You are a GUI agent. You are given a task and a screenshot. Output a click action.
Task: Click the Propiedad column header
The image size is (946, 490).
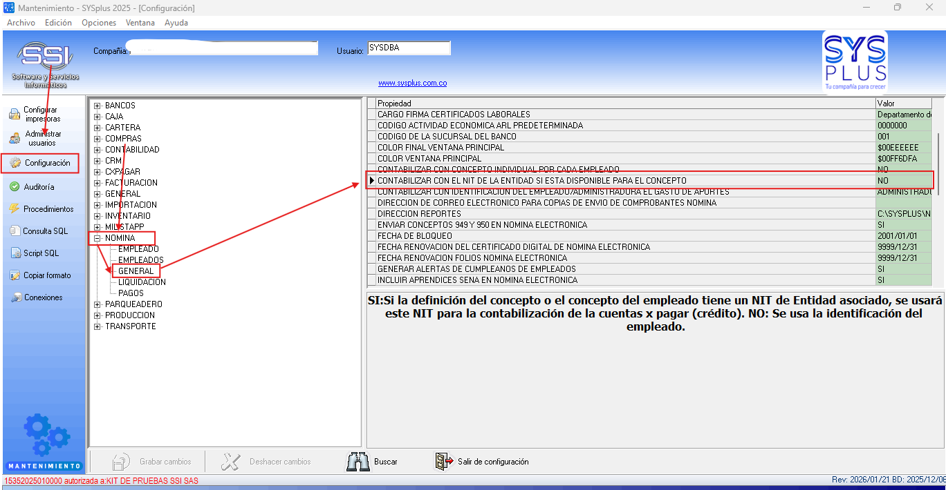click(x=625, y=104)
